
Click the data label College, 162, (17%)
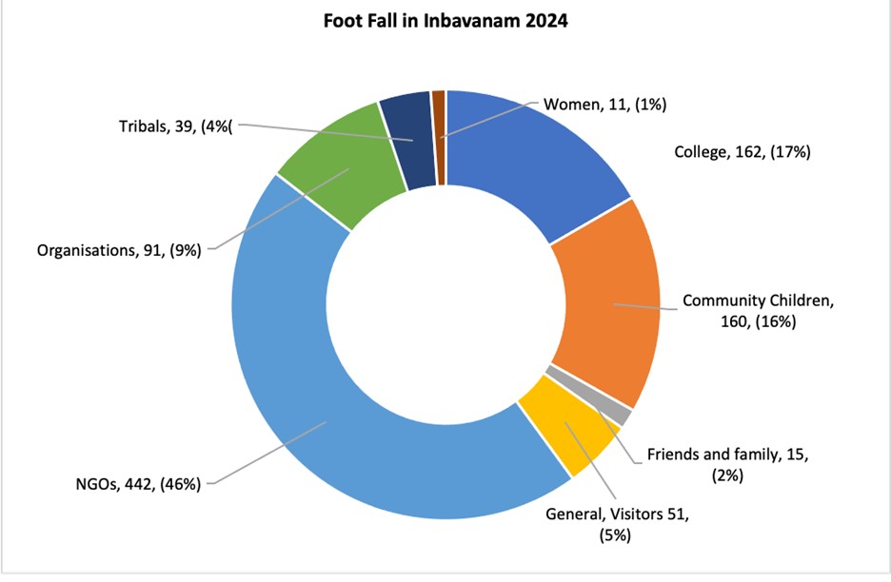tap(742, 151)
